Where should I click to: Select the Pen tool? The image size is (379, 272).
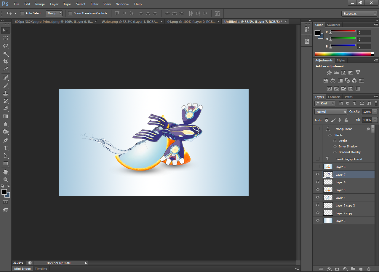[6, 140]
